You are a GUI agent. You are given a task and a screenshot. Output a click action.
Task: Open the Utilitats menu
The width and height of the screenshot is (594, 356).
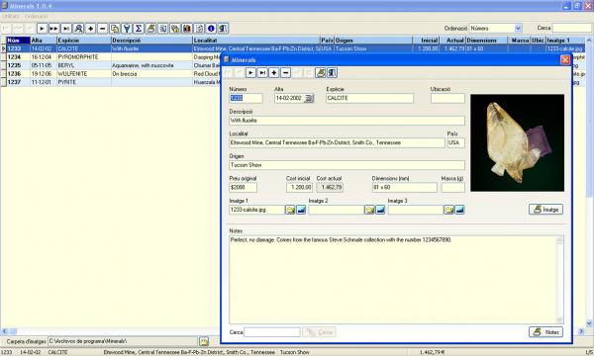coord(11,16)
